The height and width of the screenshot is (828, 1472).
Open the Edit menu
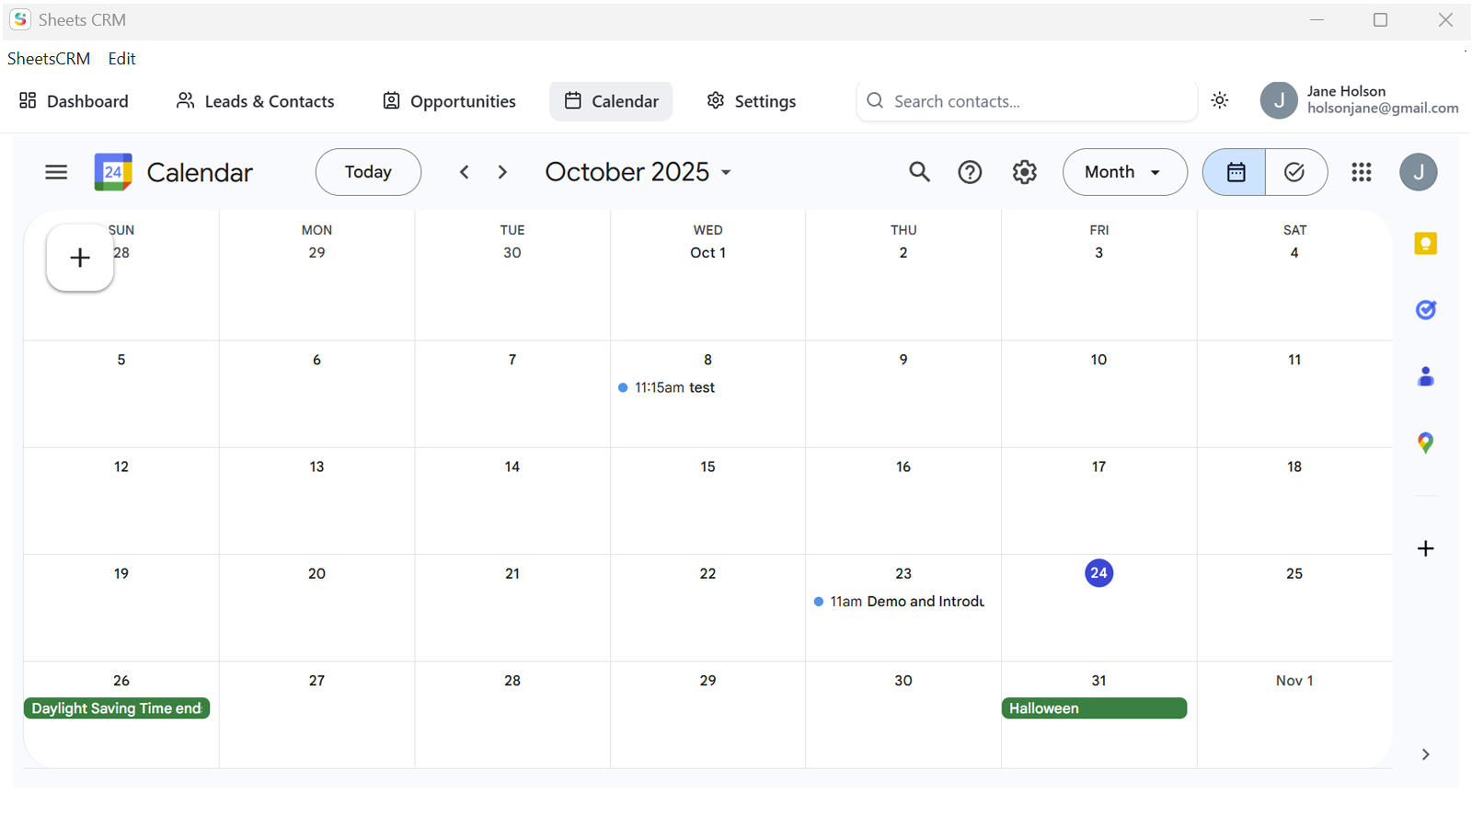click(121, 59)
